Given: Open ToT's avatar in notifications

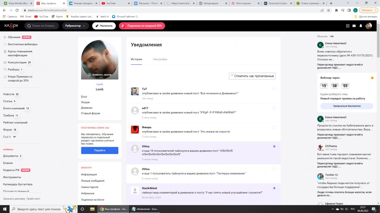Looking at the screenshot, I should coord(135,91).
